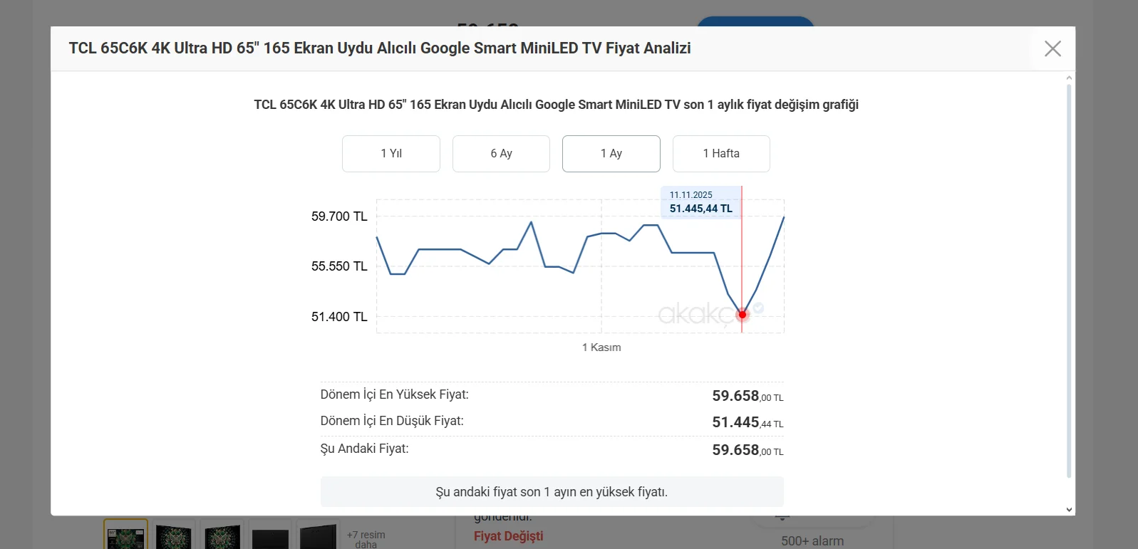The height and width of the screenshot is (549, 1138).
Task: Close the Fiyat Analizi dialog
Action: (x=1052, y=48)
